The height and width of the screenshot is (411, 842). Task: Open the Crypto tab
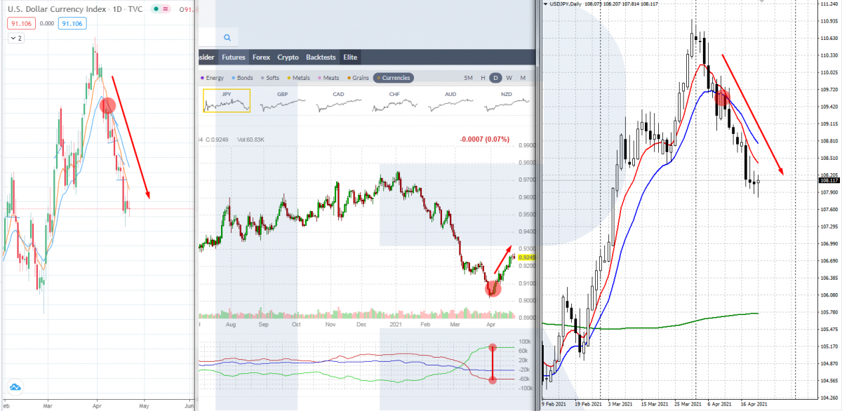point(288,58)
